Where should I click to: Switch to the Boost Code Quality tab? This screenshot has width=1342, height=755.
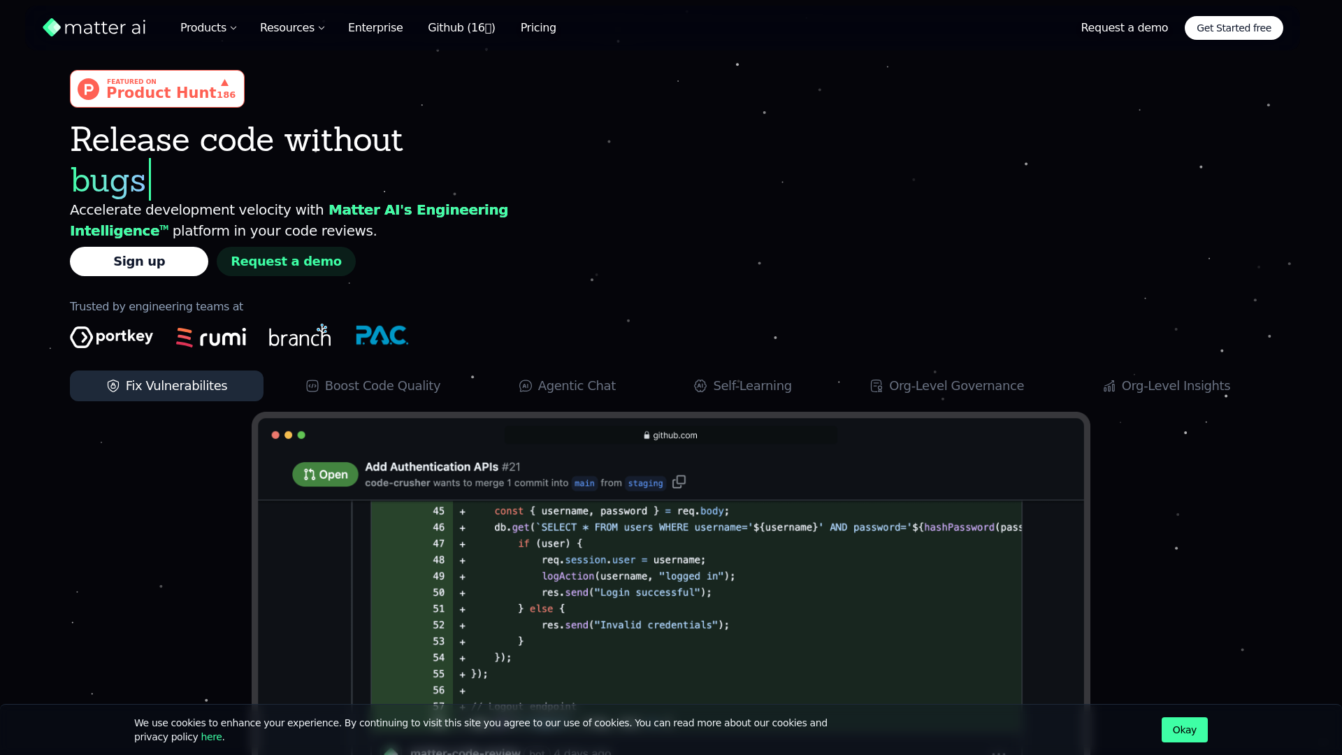373,386
